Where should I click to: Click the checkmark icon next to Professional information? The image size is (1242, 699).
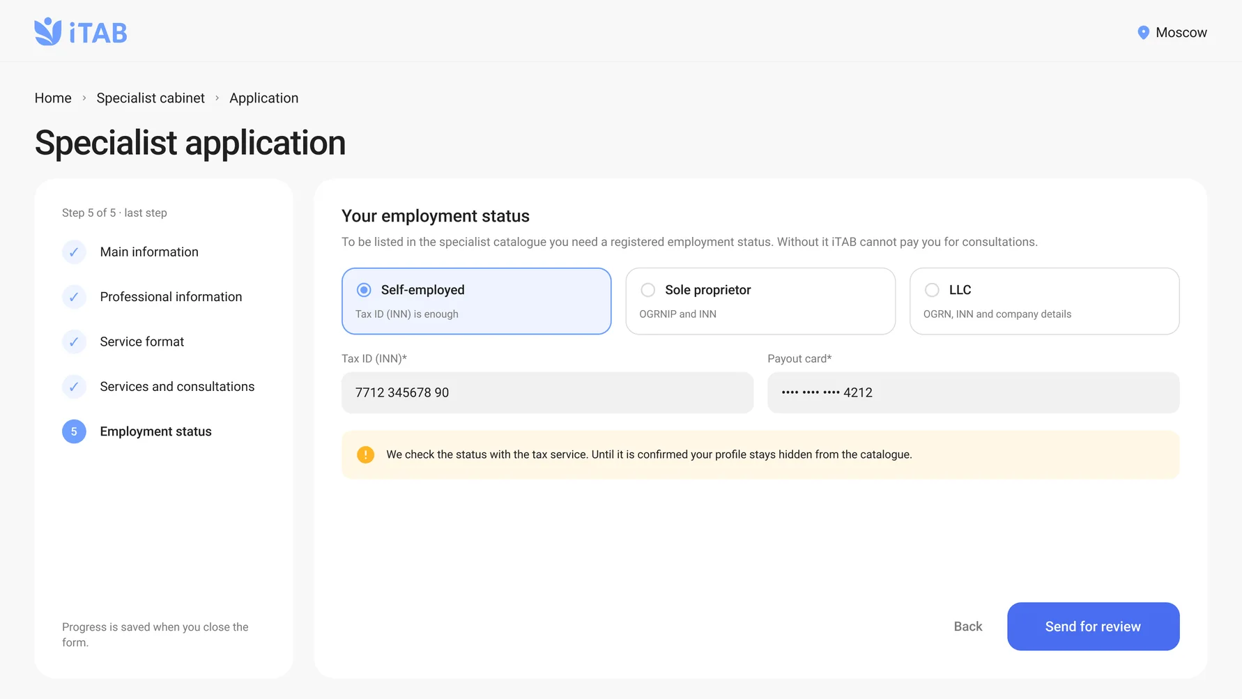(x=74, y=297)
